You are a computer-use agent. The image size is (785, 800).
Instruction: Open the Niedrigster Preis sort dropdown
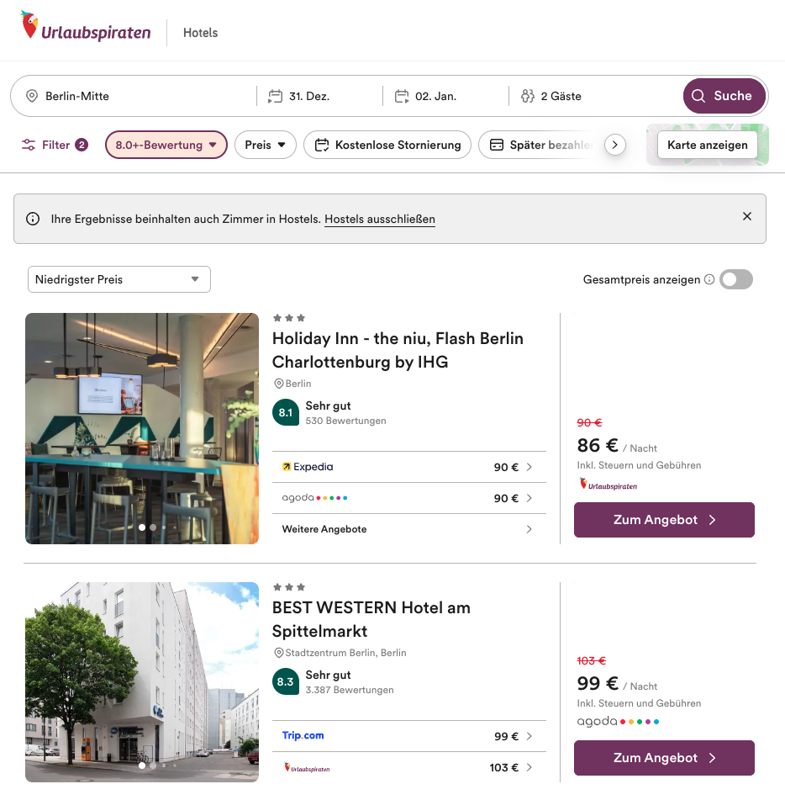click(x=119, y=279)
